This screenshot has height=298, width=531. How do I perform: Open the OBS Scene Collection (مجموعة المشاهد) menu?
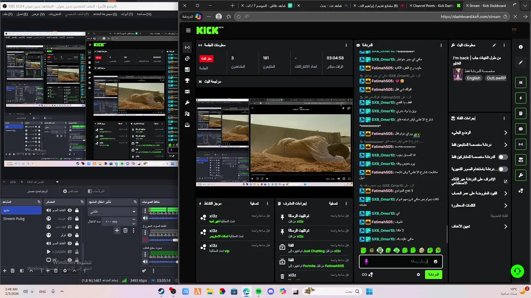point(105,14)
